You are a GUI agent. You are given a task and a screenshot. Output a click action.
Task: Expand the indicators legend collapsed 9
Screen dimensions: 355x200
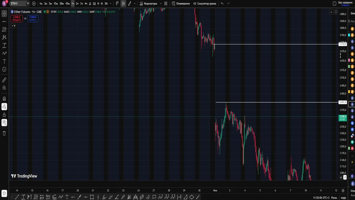13,26
